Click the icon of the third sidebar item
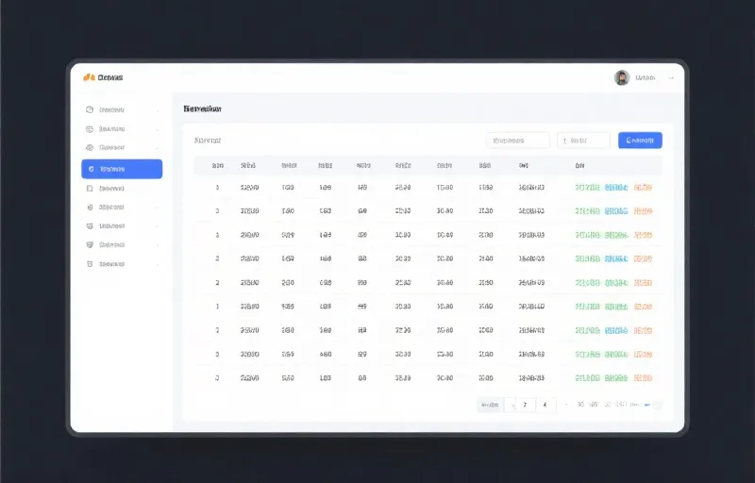This screenshot has width=755, height=483. (90, 148)
